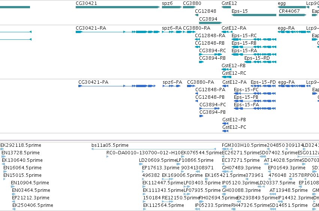Click the egg-RA transcript
Image resolution: width=319 pixels, height=211 pixels.
click(x=292, y=32)
